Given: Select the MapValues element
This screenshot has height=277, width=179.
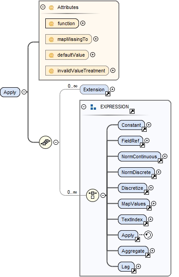Looking at the screenshot, I should coord(134,204).
